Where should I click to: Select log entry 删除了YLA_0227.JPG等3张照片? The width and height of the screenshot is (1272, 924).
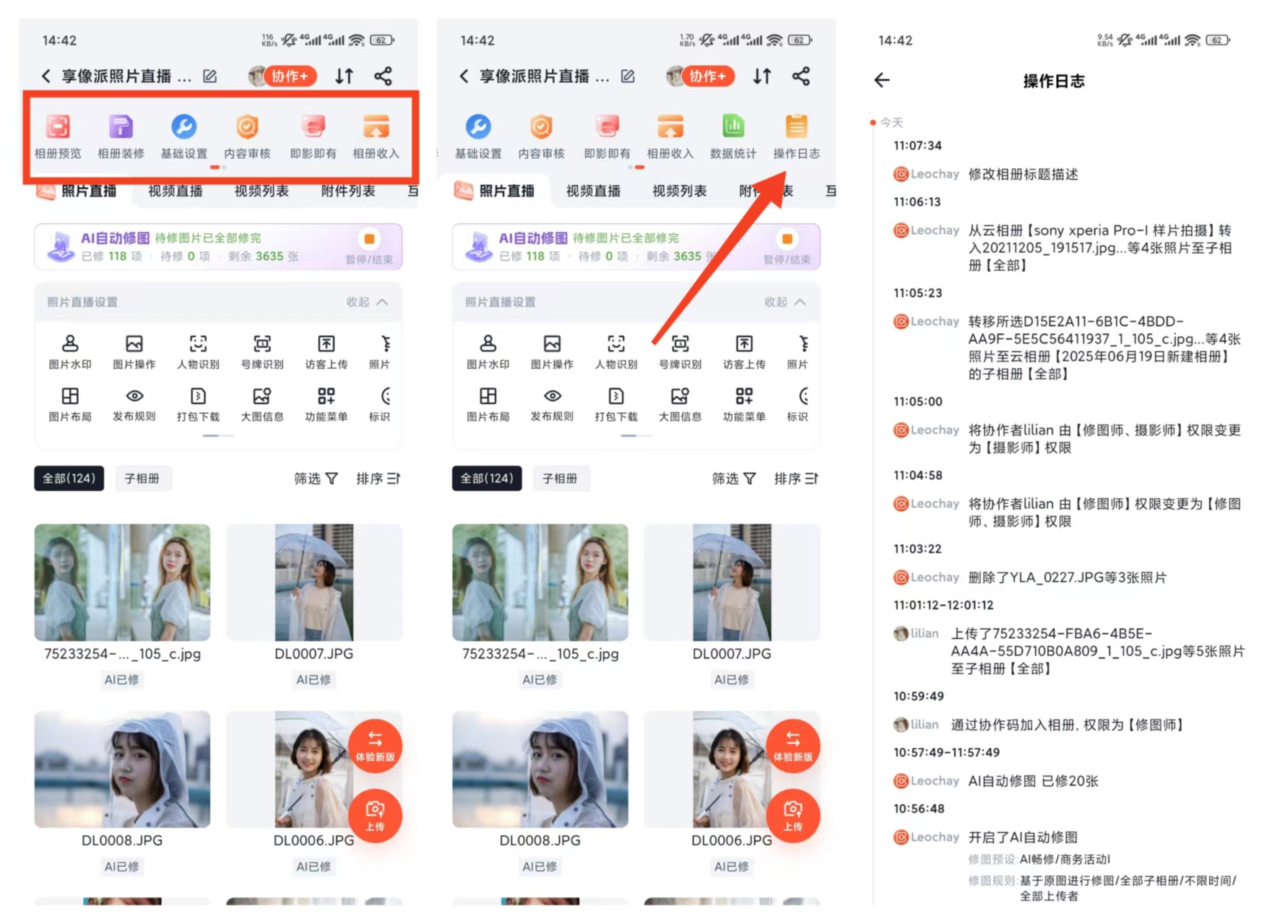tap(1067, 577)
